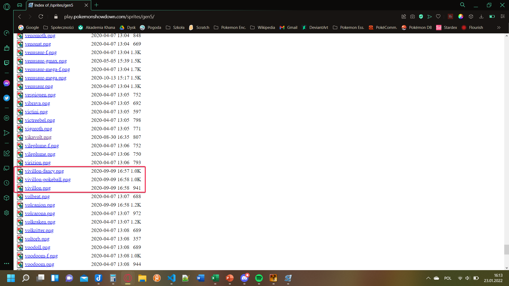509x286 pixels.
Task: Open the Pokemon Enc. bookmark folder
Action: (x=230, y=28)
